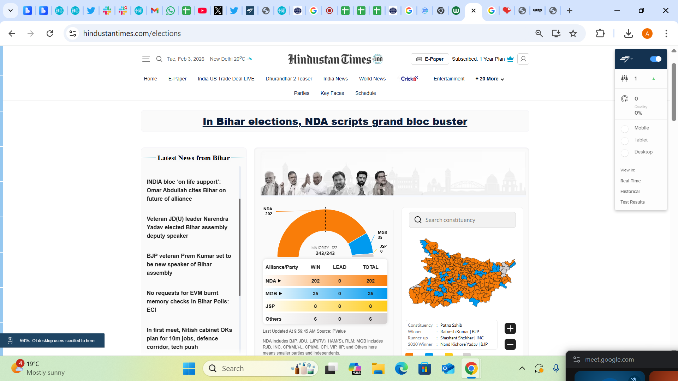Open the World News tab
Viewport: 678px width, 381px height.
[372, 79]
